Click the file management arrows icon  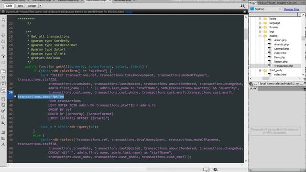pos(242,6)
